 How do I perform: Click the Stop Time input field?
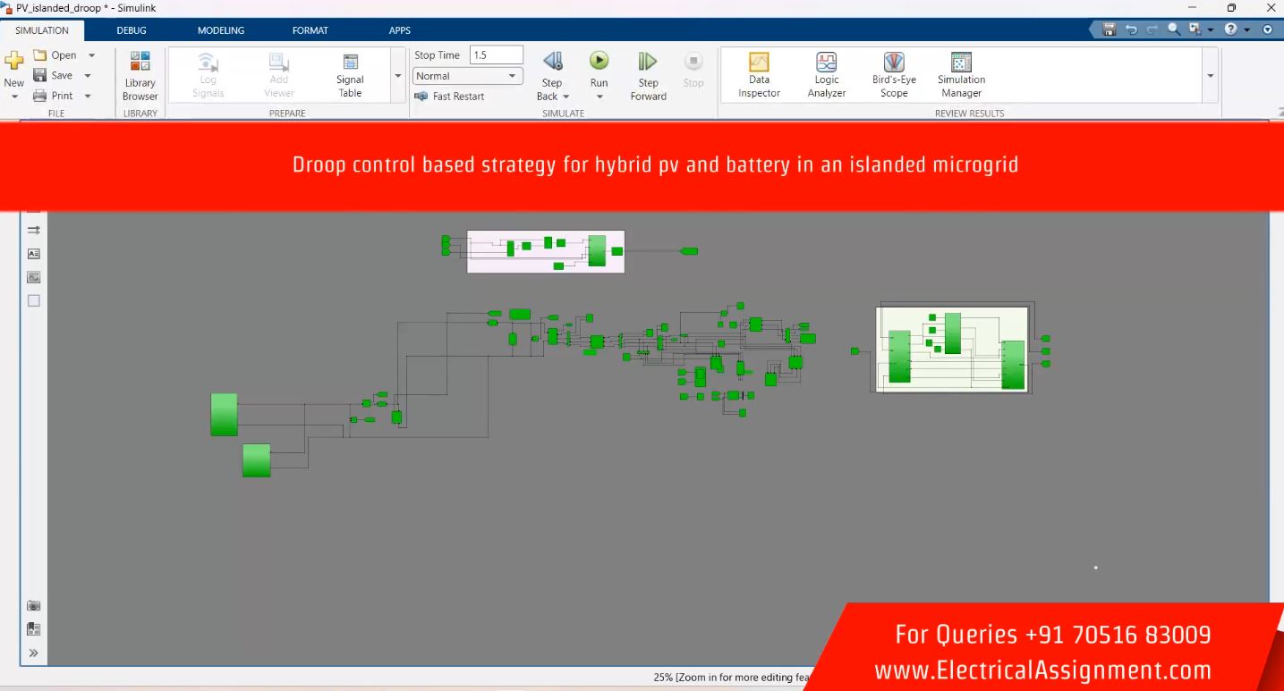[496, 55]
